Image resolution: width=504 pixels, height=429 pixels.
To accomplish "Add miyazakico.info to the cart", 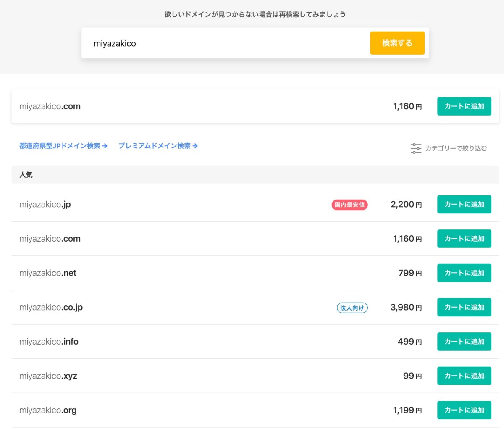I will click(x=464, y=342).
